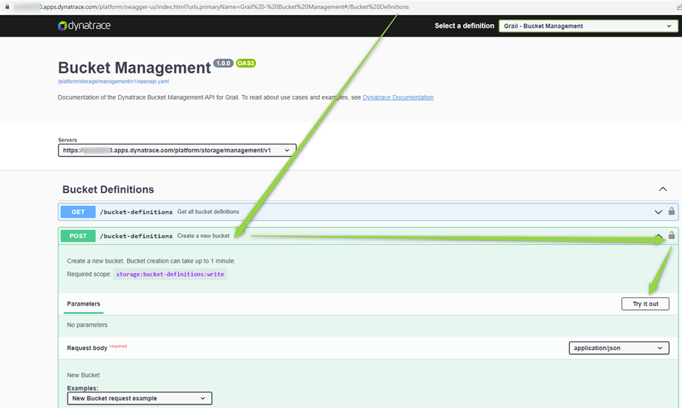Click the 'Create a new bucket' summary text
The width and height of the screenshot is (682, 410).
[x=203, y=236]
